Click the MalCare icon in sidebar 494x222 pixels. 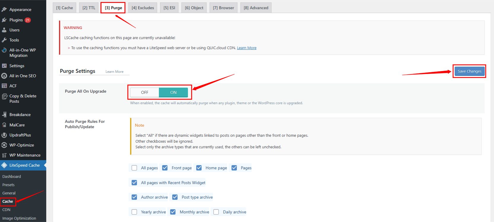pos(4,125)
